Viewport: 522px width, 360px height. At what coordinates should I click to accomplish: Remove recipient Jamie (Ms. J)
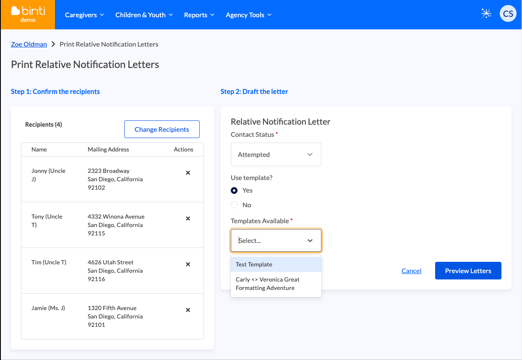(188, 310)
